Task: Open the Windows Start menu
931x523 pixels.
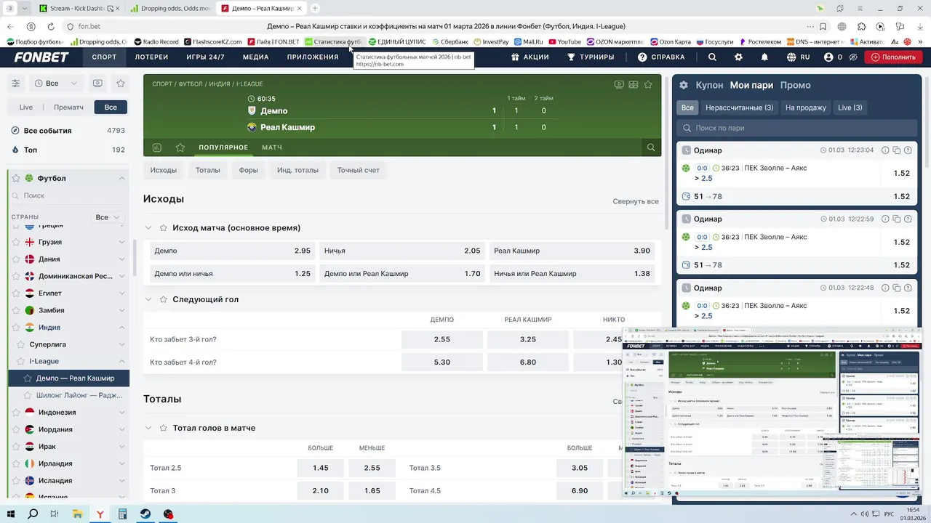Action: 10,514
